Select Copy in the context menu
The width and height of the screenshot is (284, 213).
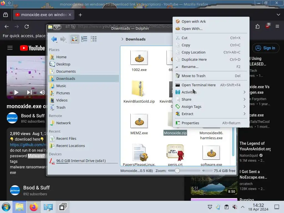pyautogui.click(x=211, y=45)
